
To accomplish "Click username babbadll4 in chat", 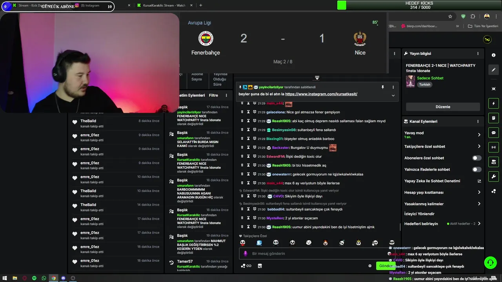I will coord(276,209).
